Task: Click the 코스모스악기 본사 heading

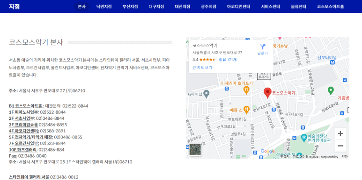Action: [36, 42]
